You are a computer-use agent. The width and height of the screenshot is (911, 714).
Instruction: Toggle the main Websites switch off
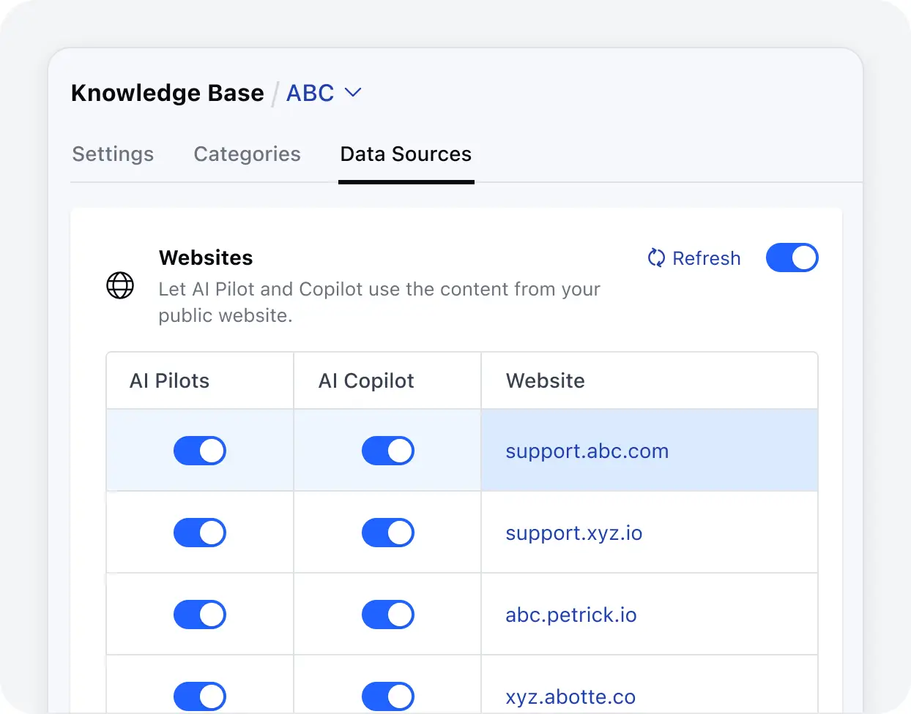click(792, 258)
